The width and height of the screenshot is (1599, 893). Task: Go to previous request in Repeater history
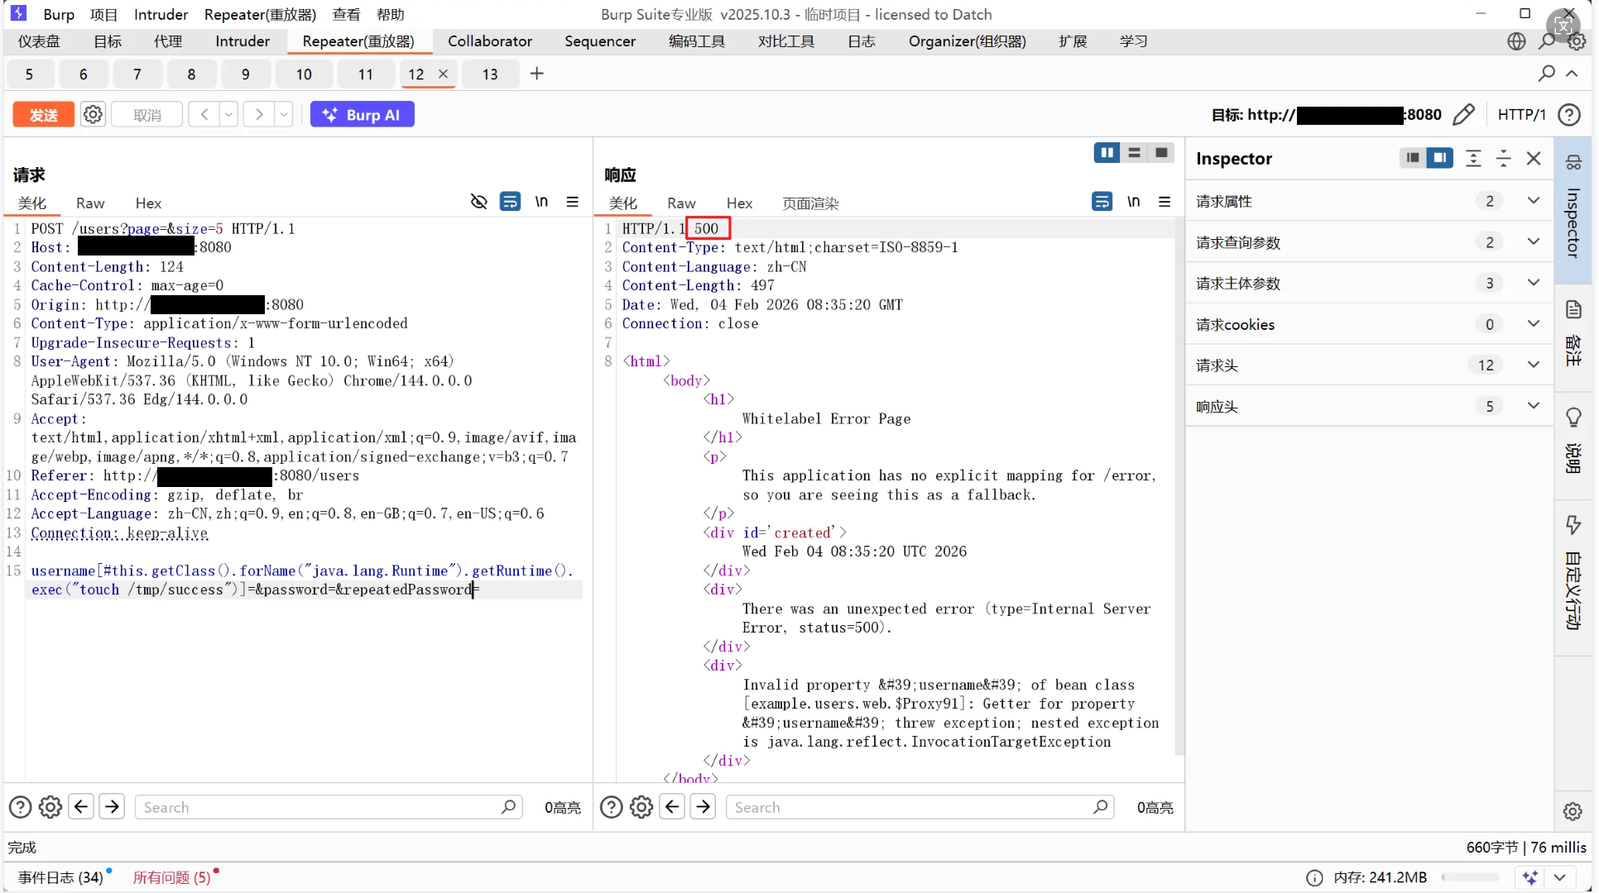pyautogui.click(x=204, y=114)
